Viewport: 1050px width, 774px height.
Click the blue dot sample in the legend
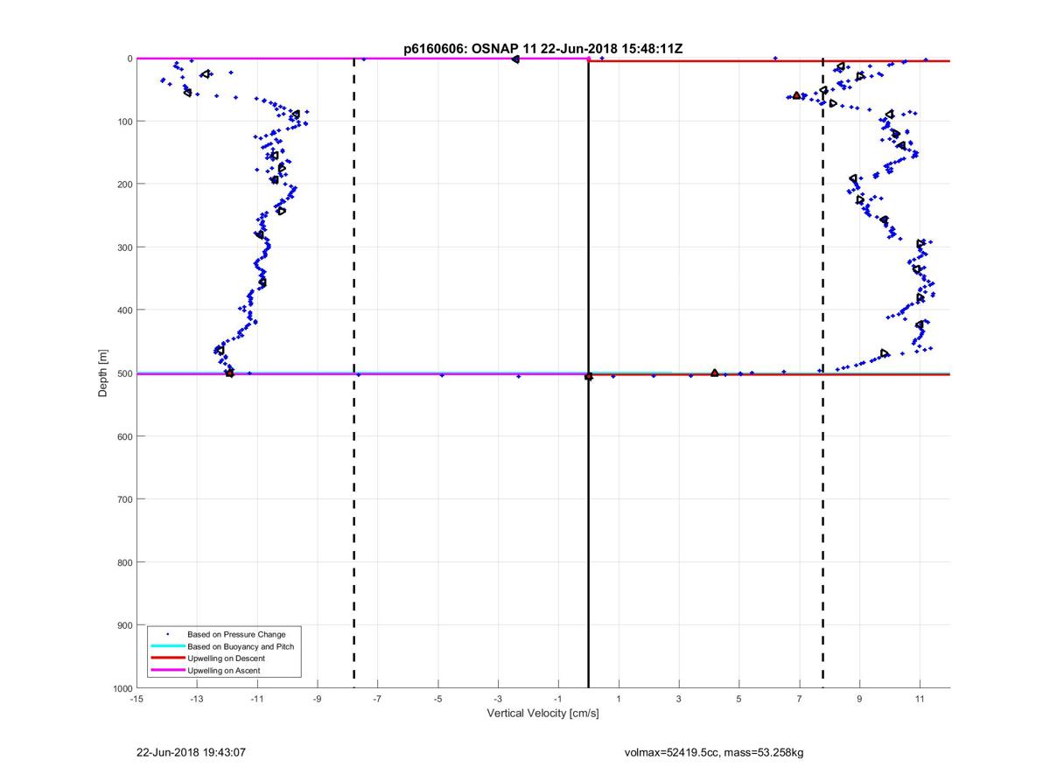168,634
